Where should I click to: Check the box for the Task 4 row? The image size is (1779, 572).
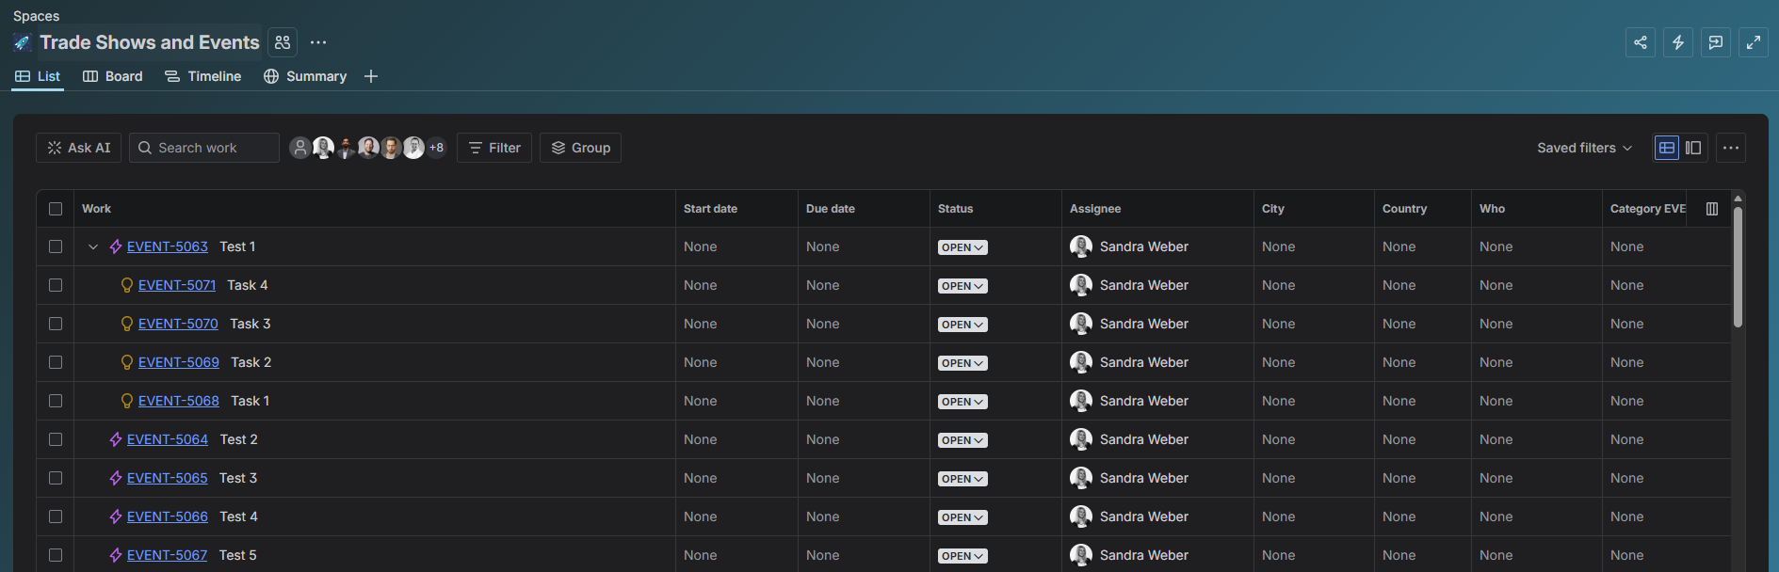point(56,285)
